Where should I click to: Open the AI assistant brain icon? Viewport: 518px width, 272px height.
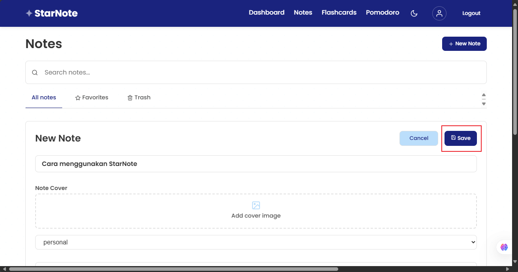tap(504, 247)
